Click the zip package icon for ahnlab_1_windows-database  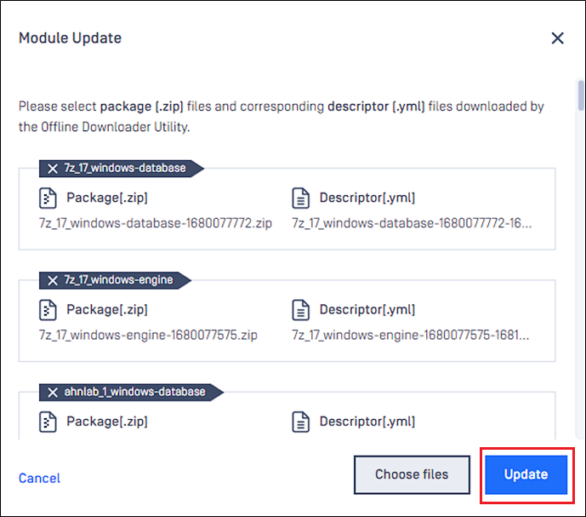tap(48, 422)
